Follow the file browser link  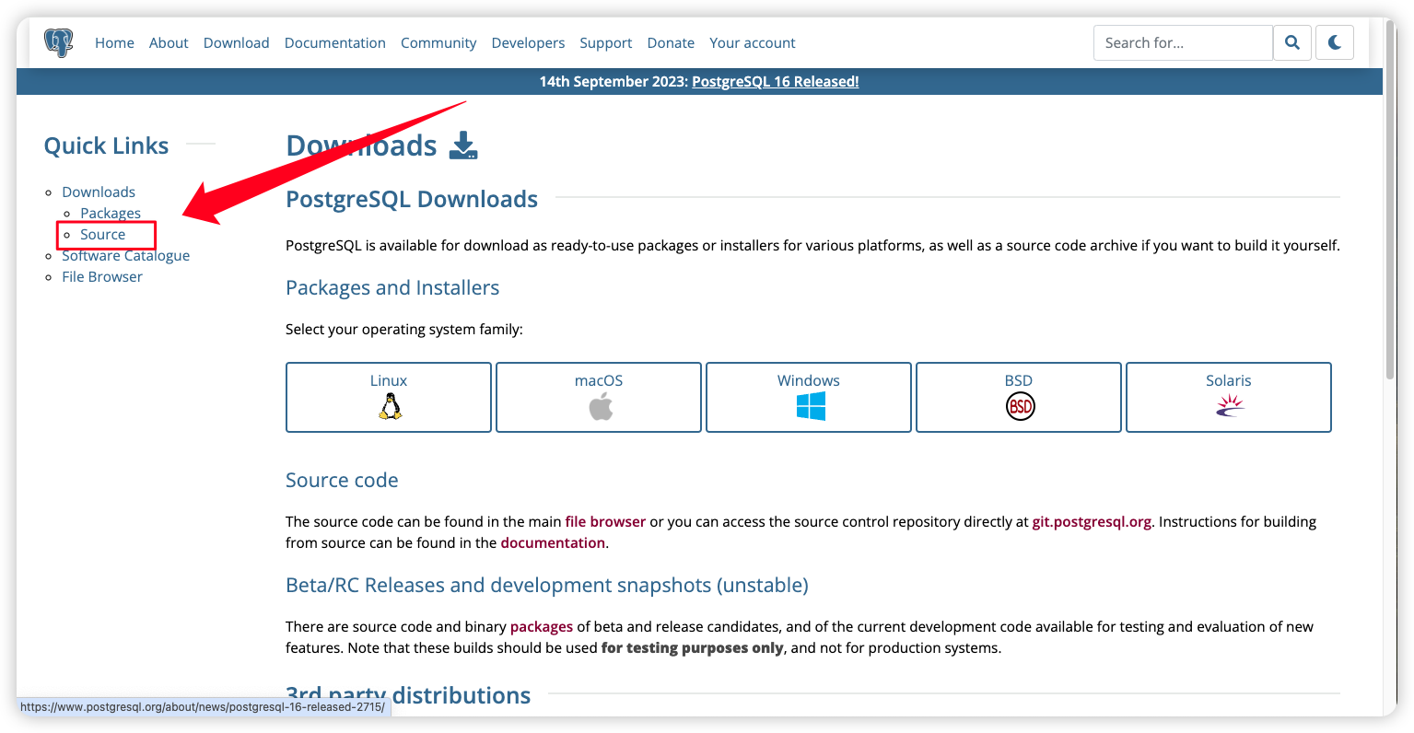pyautogui.click(x=605, y=521)
